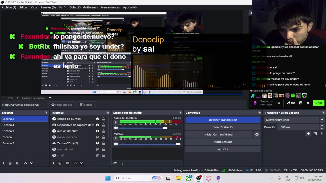
Task: Remove selected scene with trash icon
Action: pos(10,163)
